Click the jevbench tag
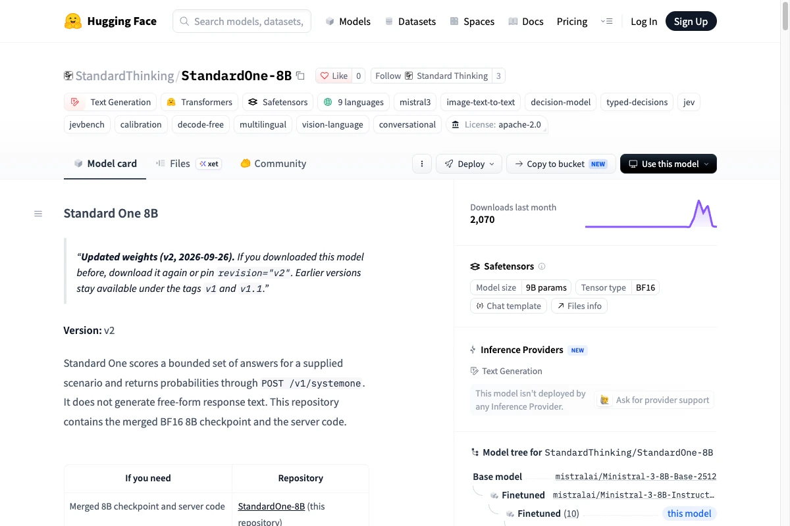The image size is (790, 526). pos(87,124)
